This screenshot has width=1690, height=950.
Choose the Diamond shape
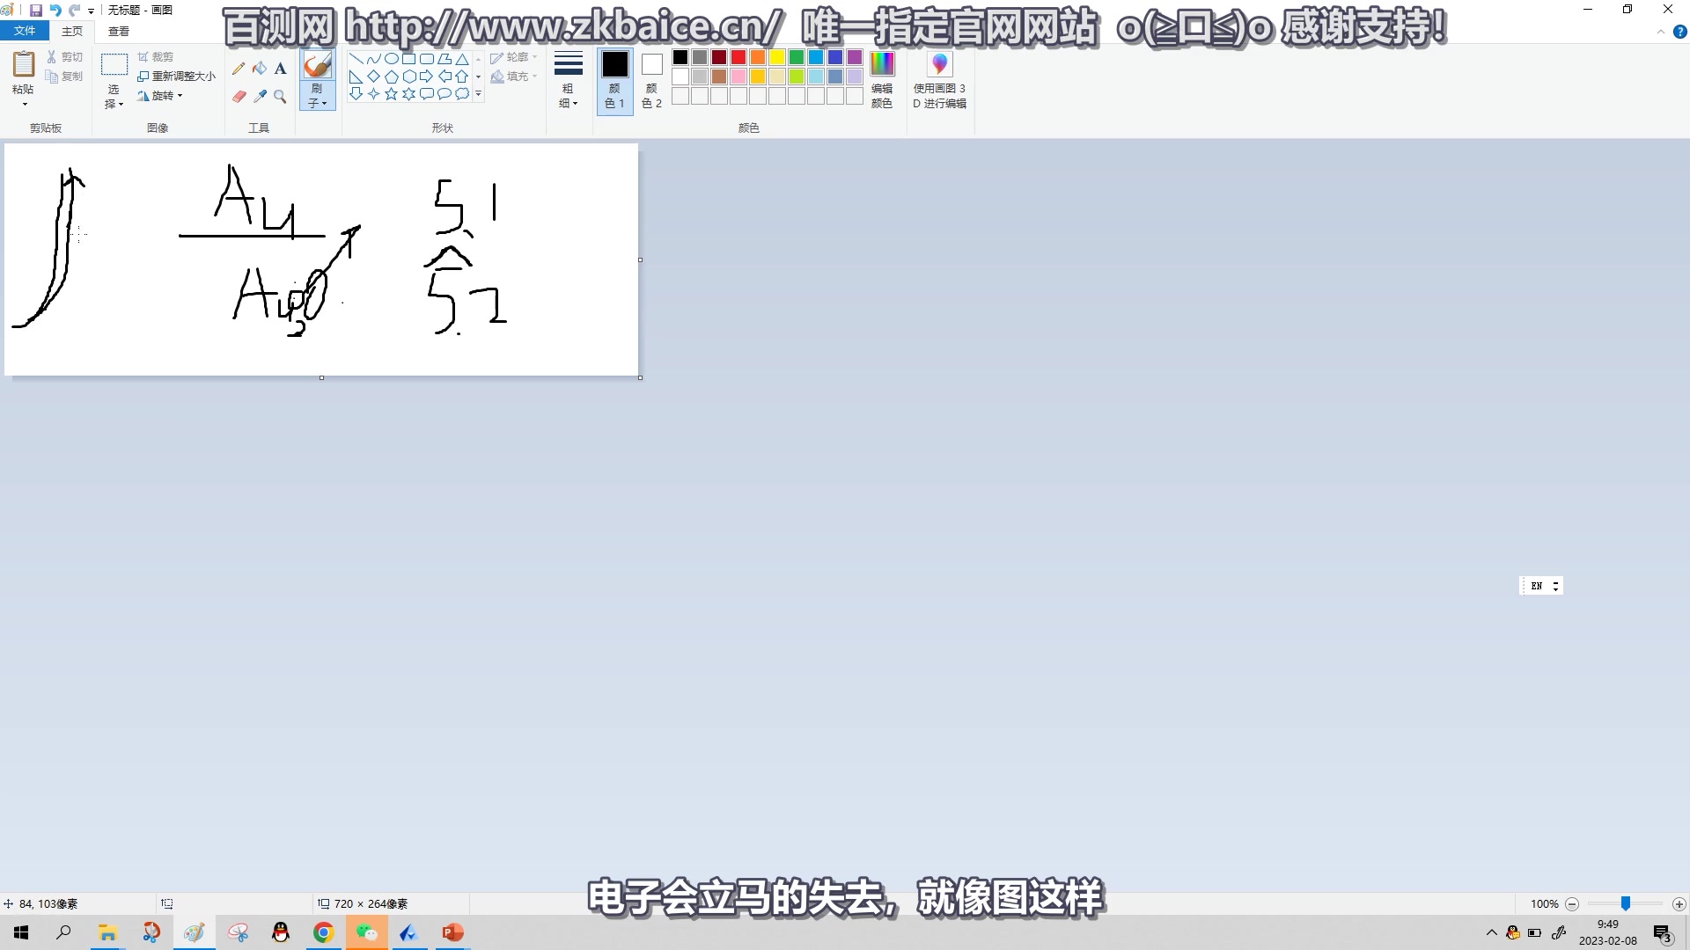coord(373,77)
